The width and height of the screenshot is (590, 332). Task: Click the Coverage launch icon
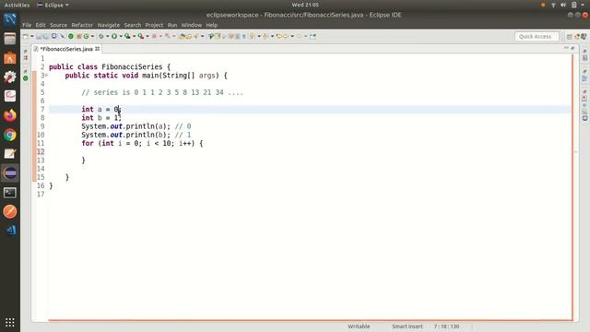[127, 37]
